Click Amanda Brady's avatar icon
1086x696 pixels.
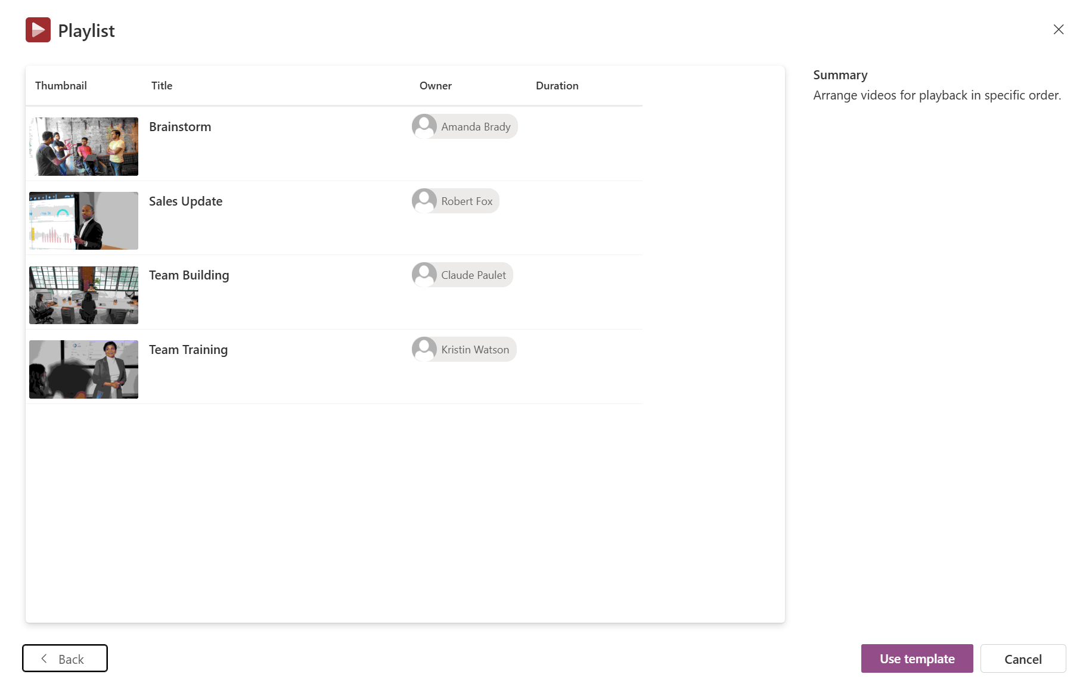424,126
